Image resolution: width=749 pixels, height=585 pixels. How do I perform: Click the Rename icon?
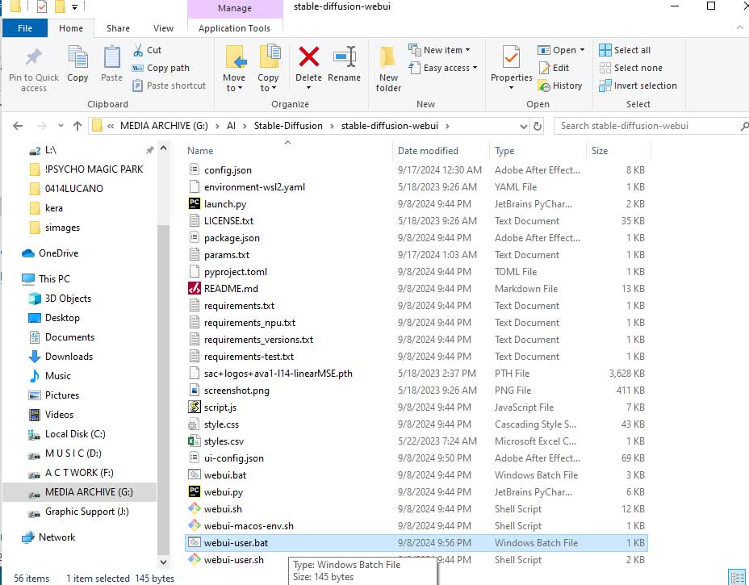pos(345,56)
